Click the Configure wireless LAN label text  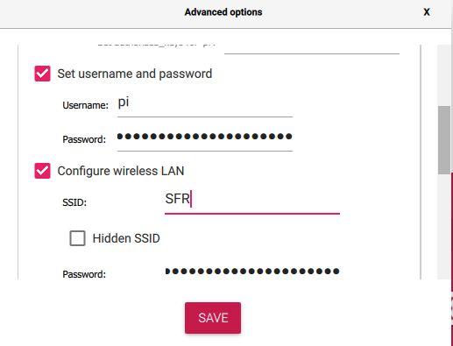click(x=121, y=171)
